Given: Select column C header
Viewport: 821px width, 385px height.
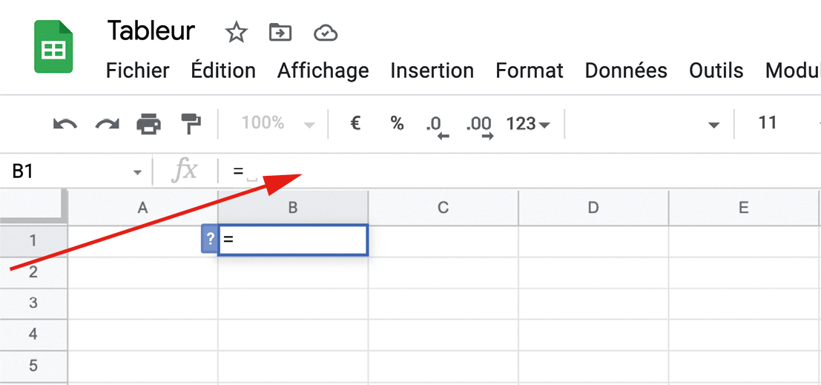Looking at the screenshot, I should pos(443,208).
